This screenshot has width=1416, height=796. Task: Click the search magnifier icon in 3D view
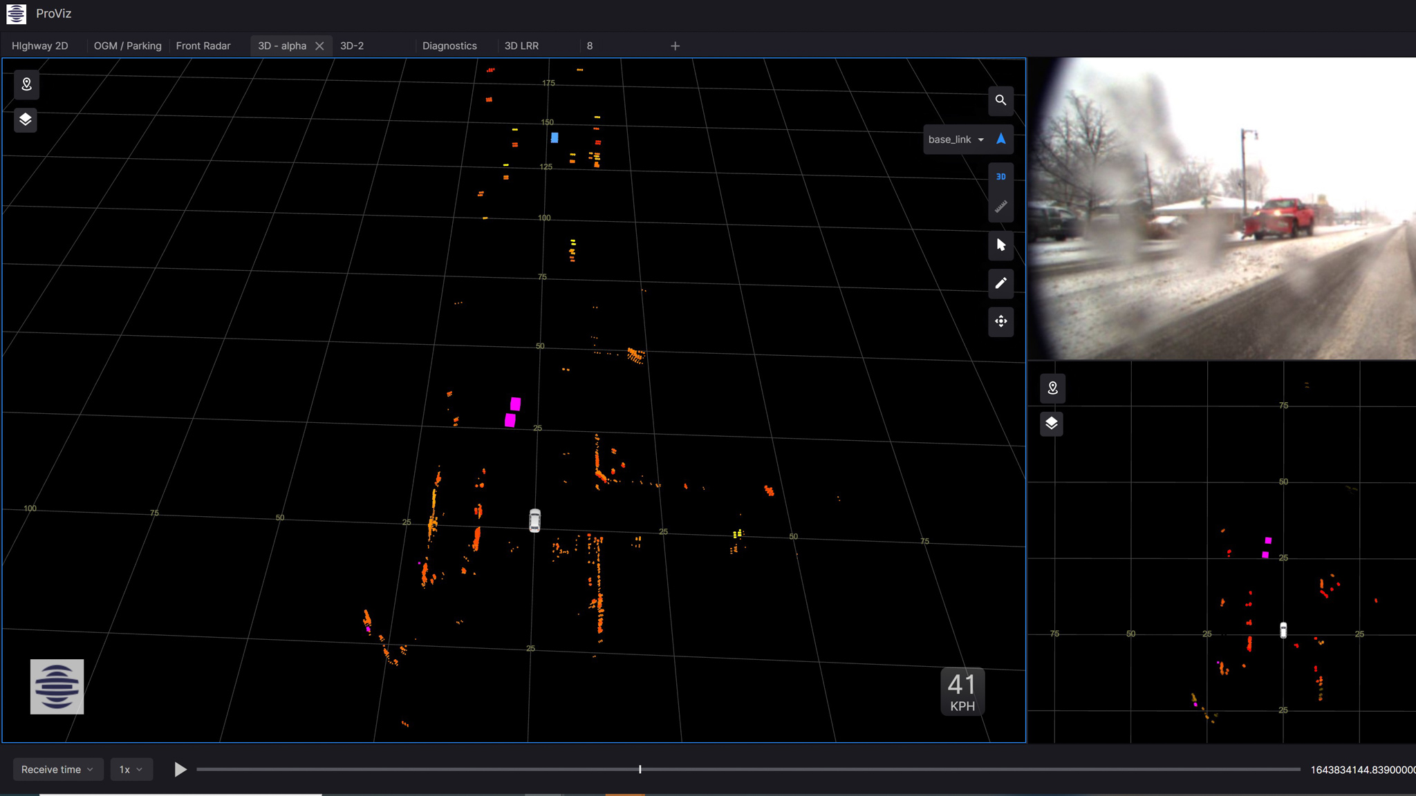point(1000,100)
